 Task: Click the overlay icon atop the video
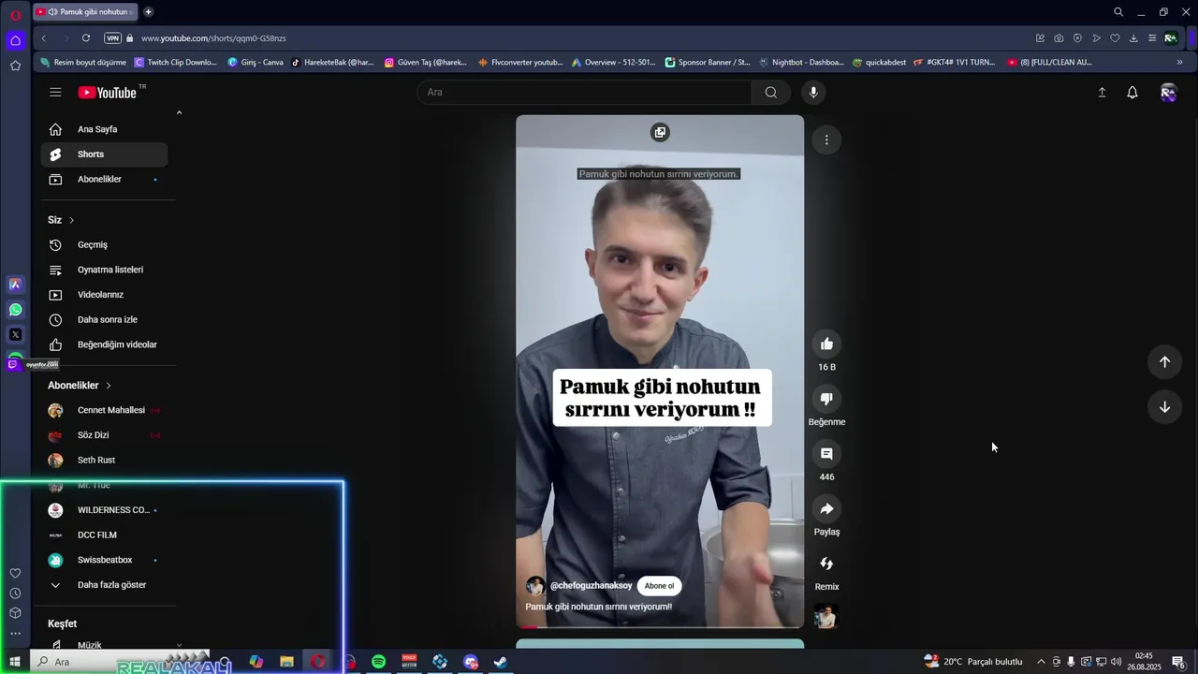tap(660, 133)
